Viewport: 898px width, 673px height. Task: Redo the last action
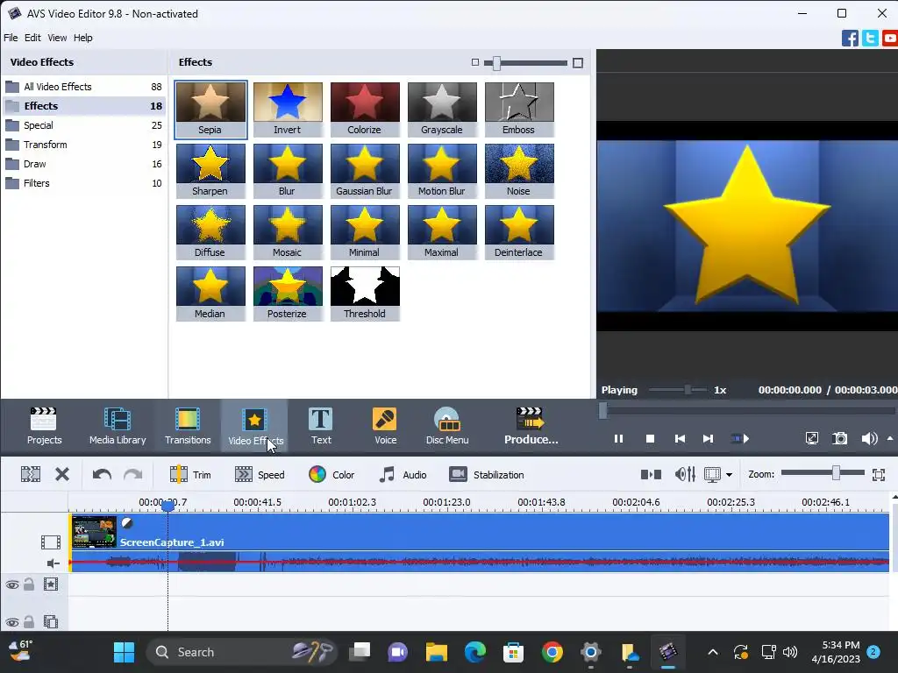(133, 474)
